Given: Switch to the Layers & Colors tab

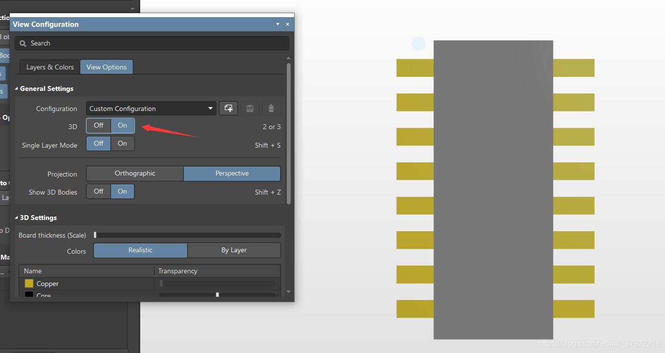Looking at the screenshot, I should 50,67.
